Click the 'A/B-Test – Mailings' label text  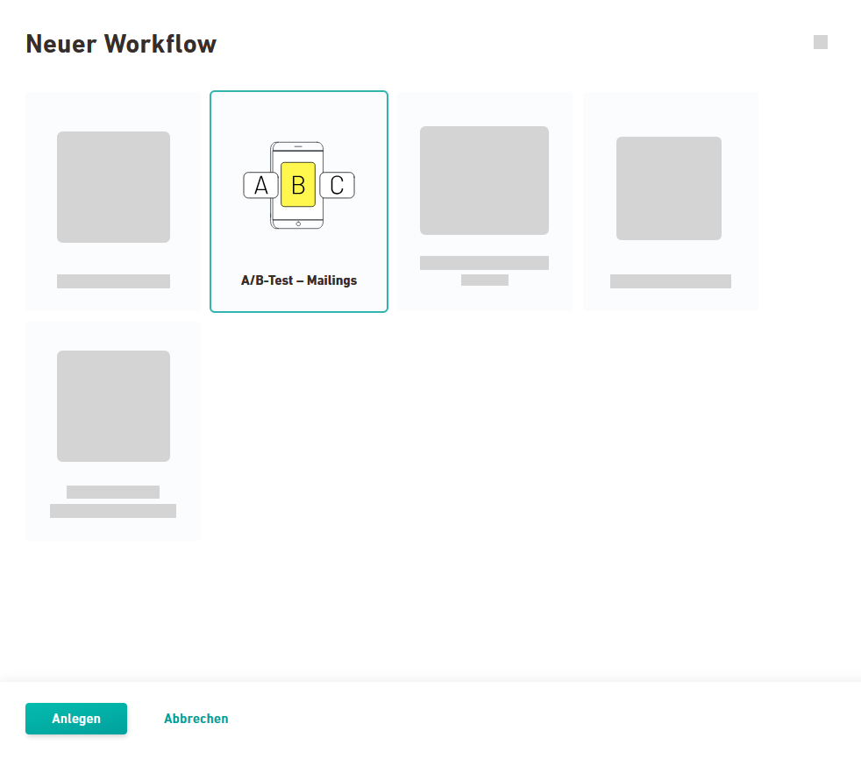coord(298,281)
